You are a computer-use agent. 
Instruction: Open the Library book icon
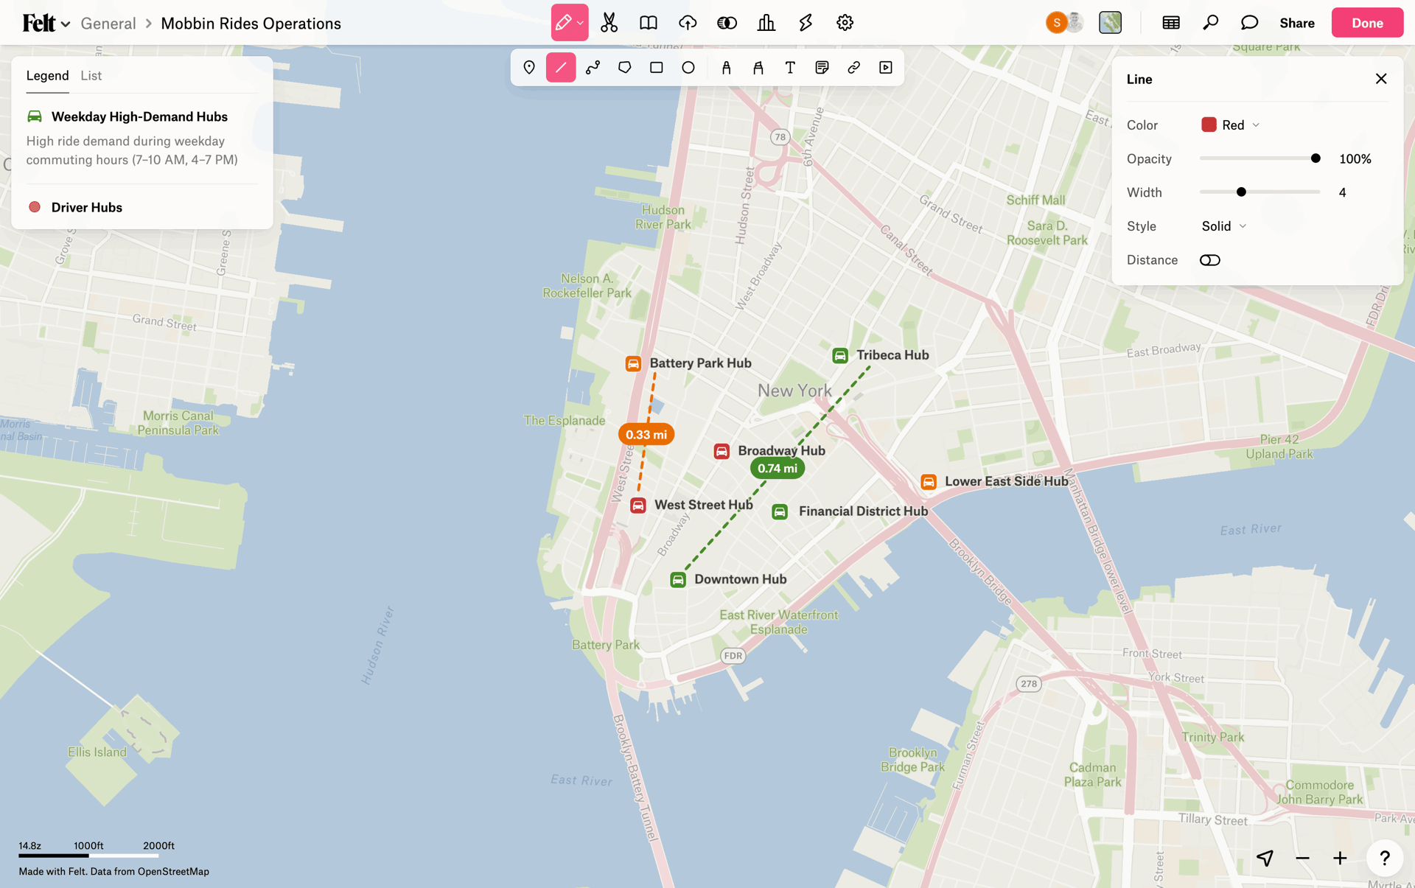[x=649, y=23]
